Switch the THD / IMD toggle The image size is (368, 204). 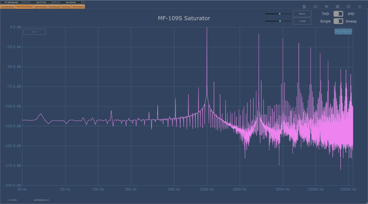[x=338, y=14]
